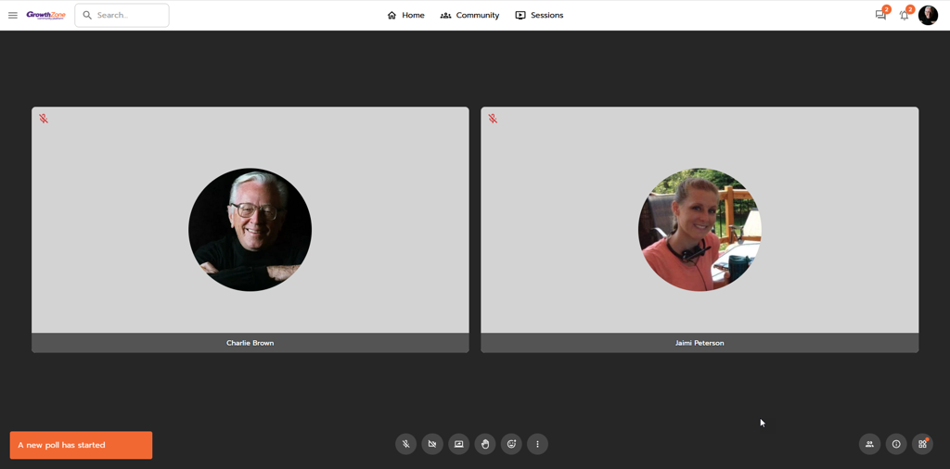Screen dimensions: 950x469
Task: Click the GrowthZone logo
Action: click(45, 16)
